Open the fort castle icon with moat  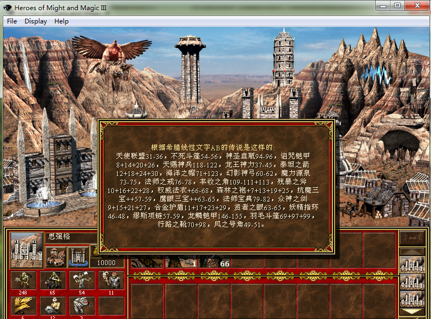[x=78, y=257]
